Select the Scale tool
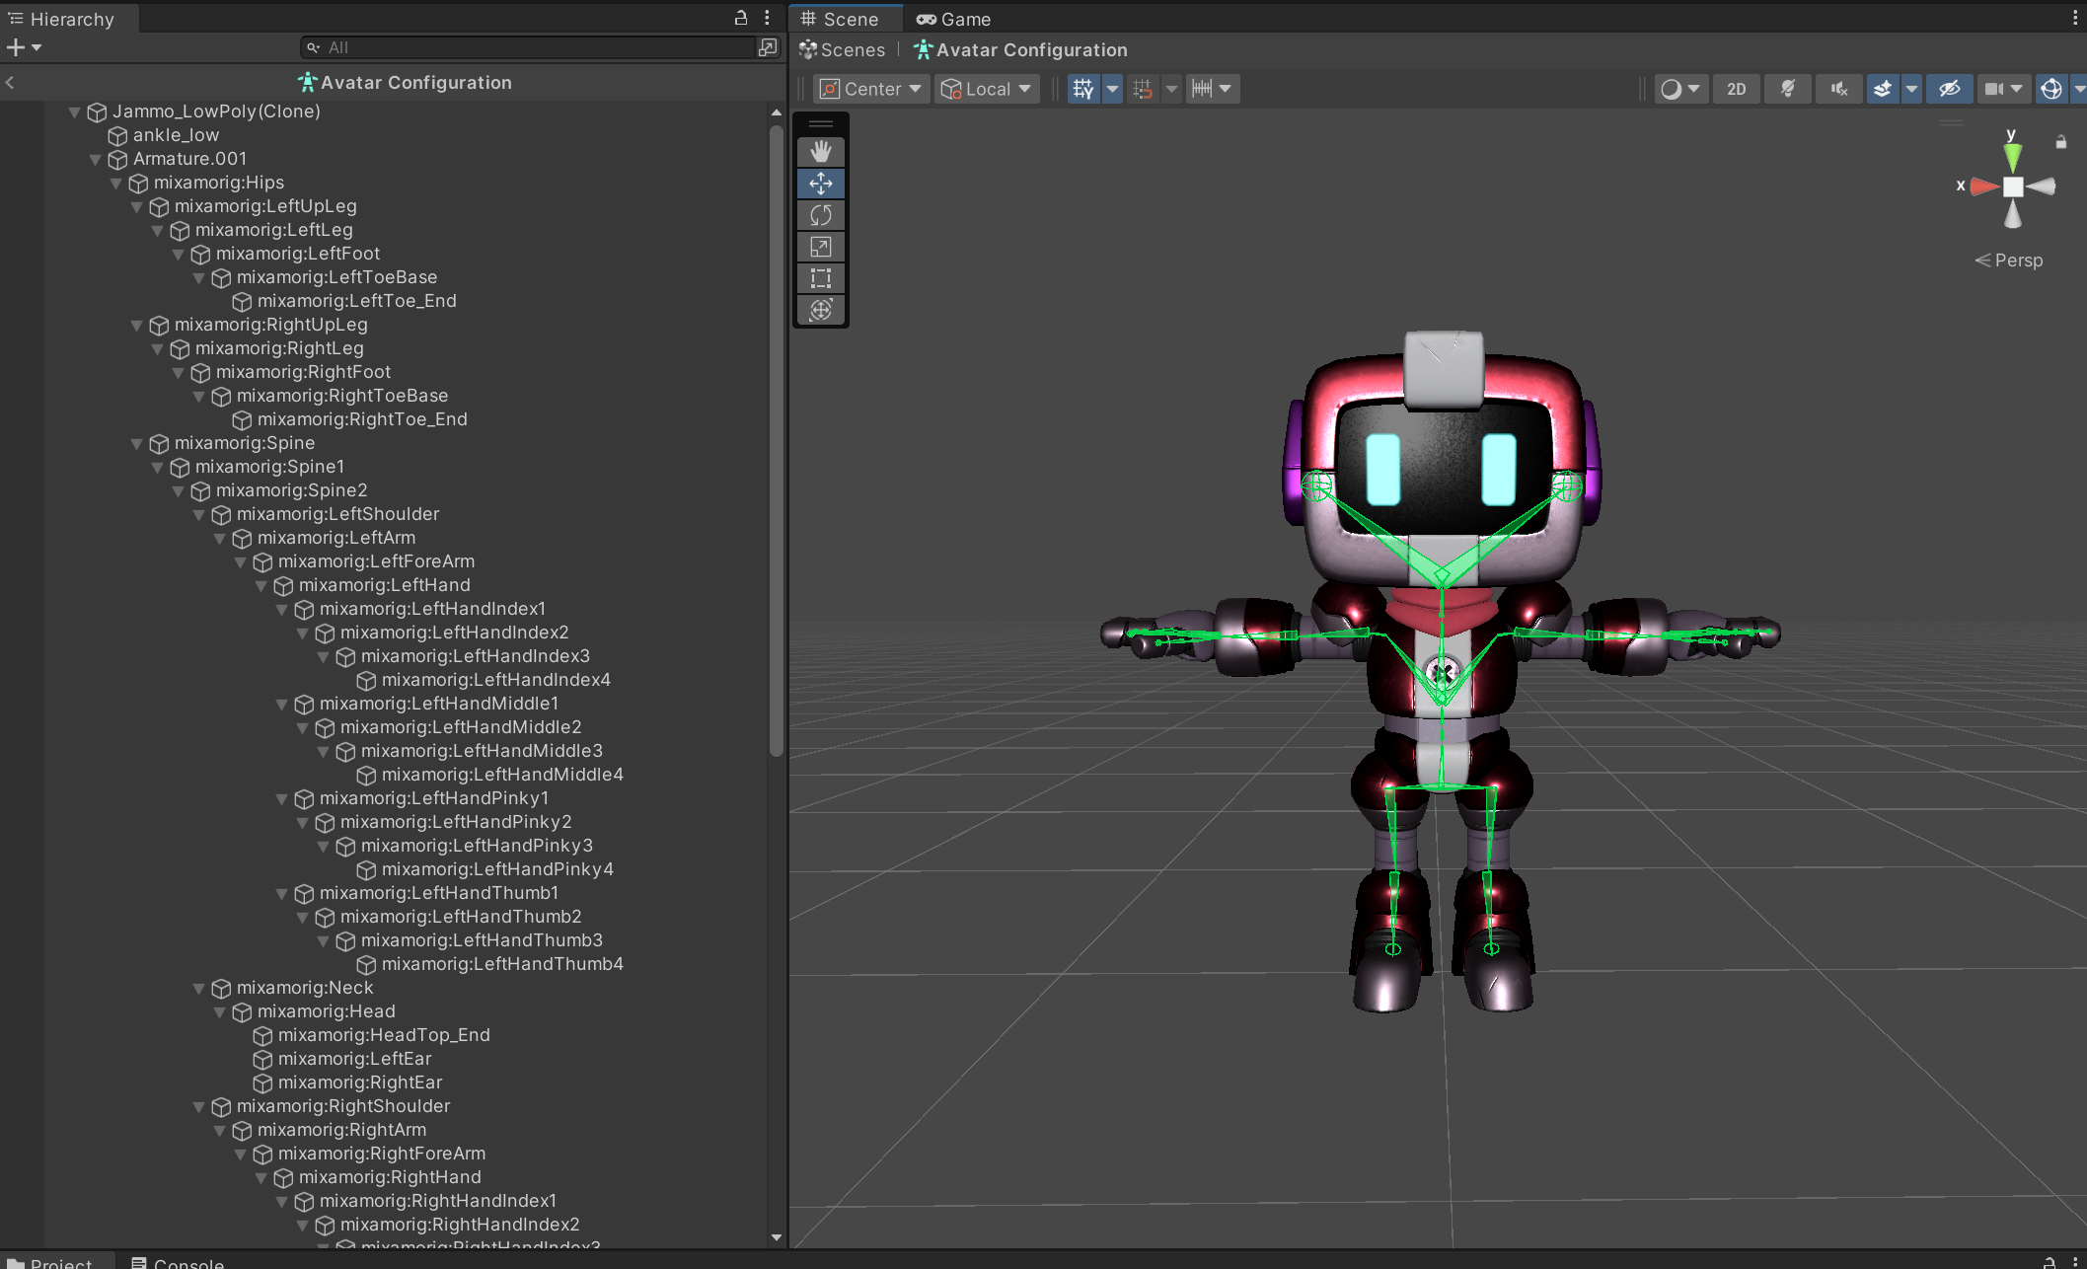 tap(820, 247)
